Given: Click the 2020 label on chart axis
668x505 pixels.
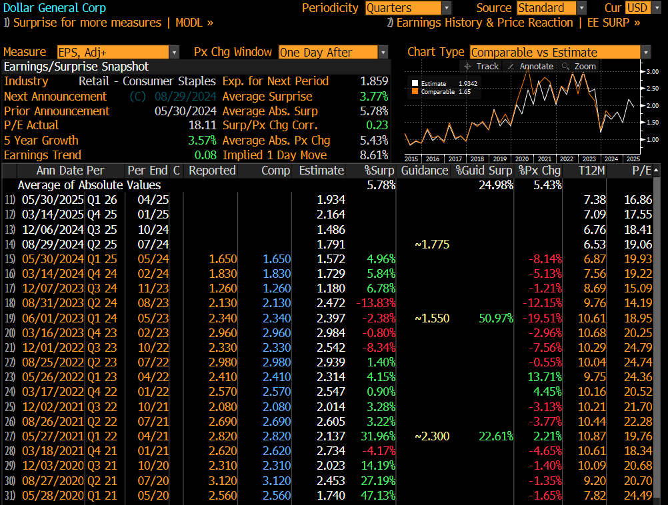Looking at the screenshot, I should (522, 159).
